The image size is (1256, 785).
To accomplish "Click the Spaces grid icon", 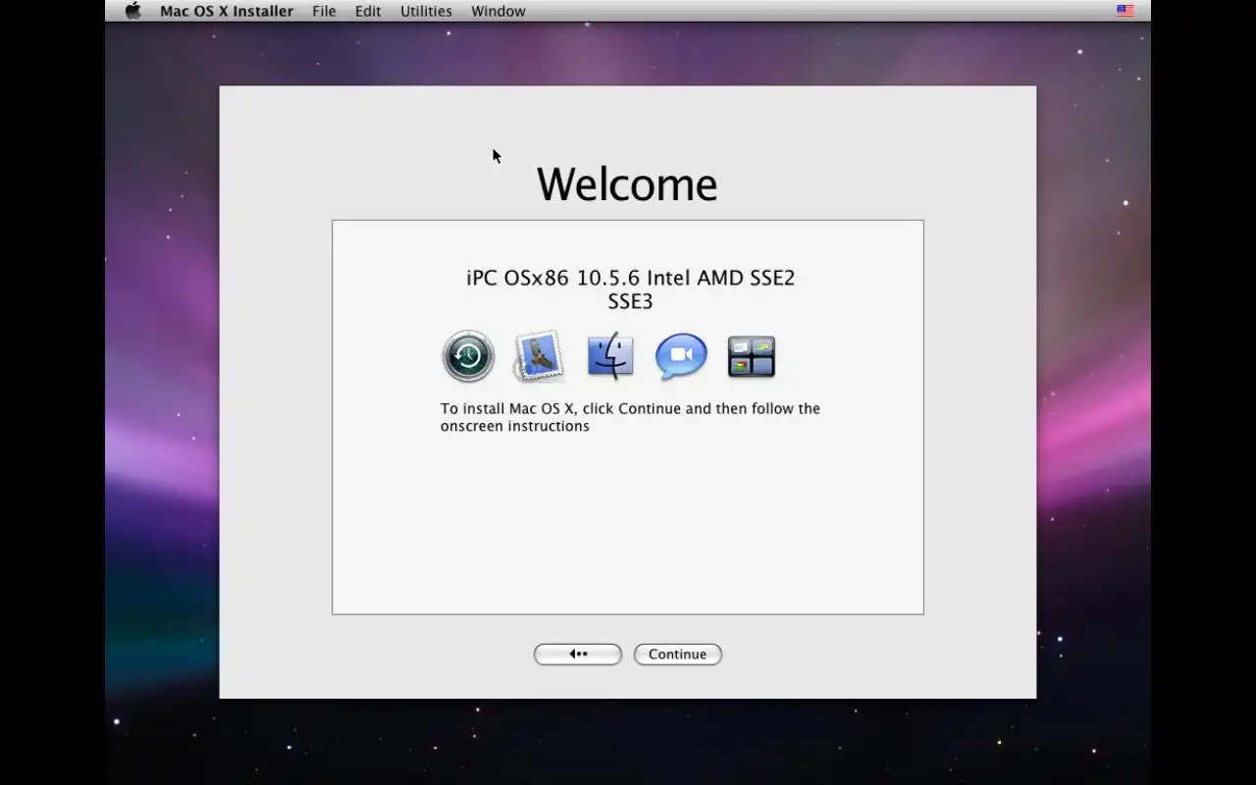I will [752, 356].
